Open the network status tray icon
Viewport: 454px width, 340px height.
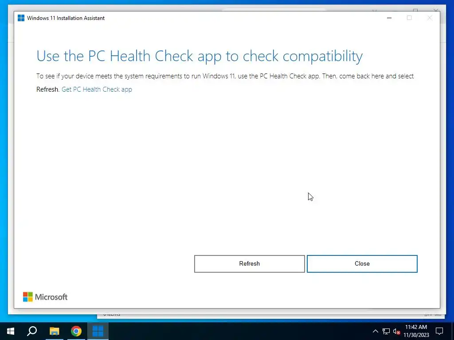[x=386, y=331]
